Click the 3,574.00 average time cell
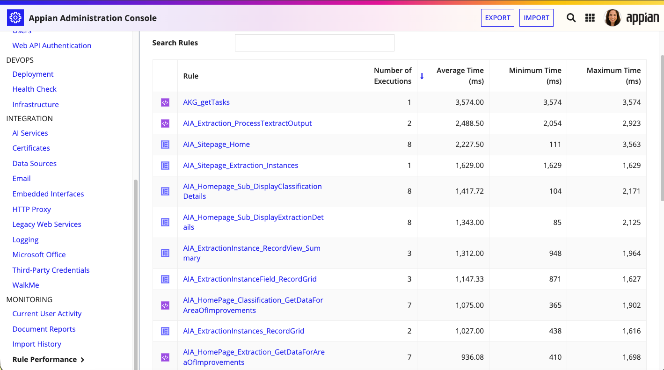Viewport: 664px width, 370px height. point(453,102)
